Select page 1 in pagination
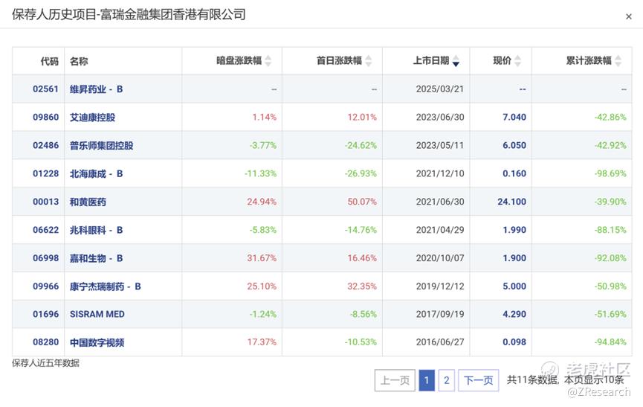Screen dimensions: 643x407 click(x=427, y=380)
